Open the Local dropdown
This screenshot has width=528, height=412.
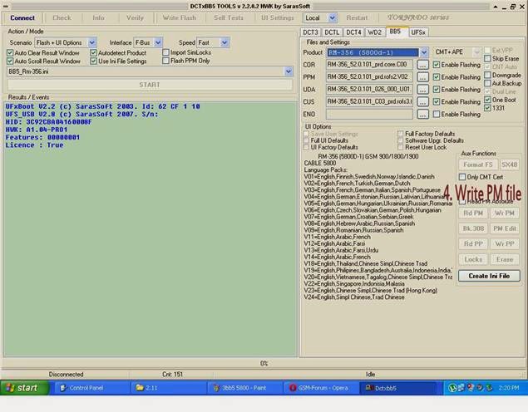333,17
